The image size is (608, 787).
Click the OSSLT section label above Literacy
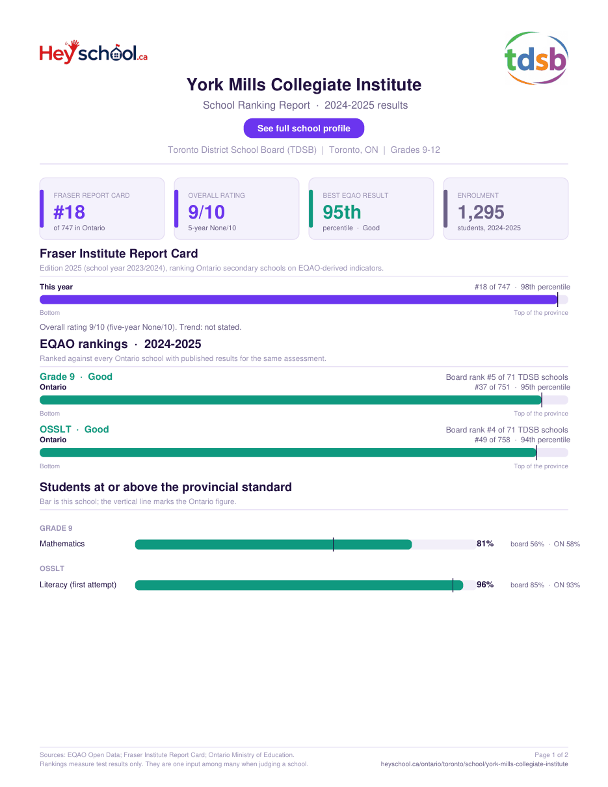click(x=52, y=568)
